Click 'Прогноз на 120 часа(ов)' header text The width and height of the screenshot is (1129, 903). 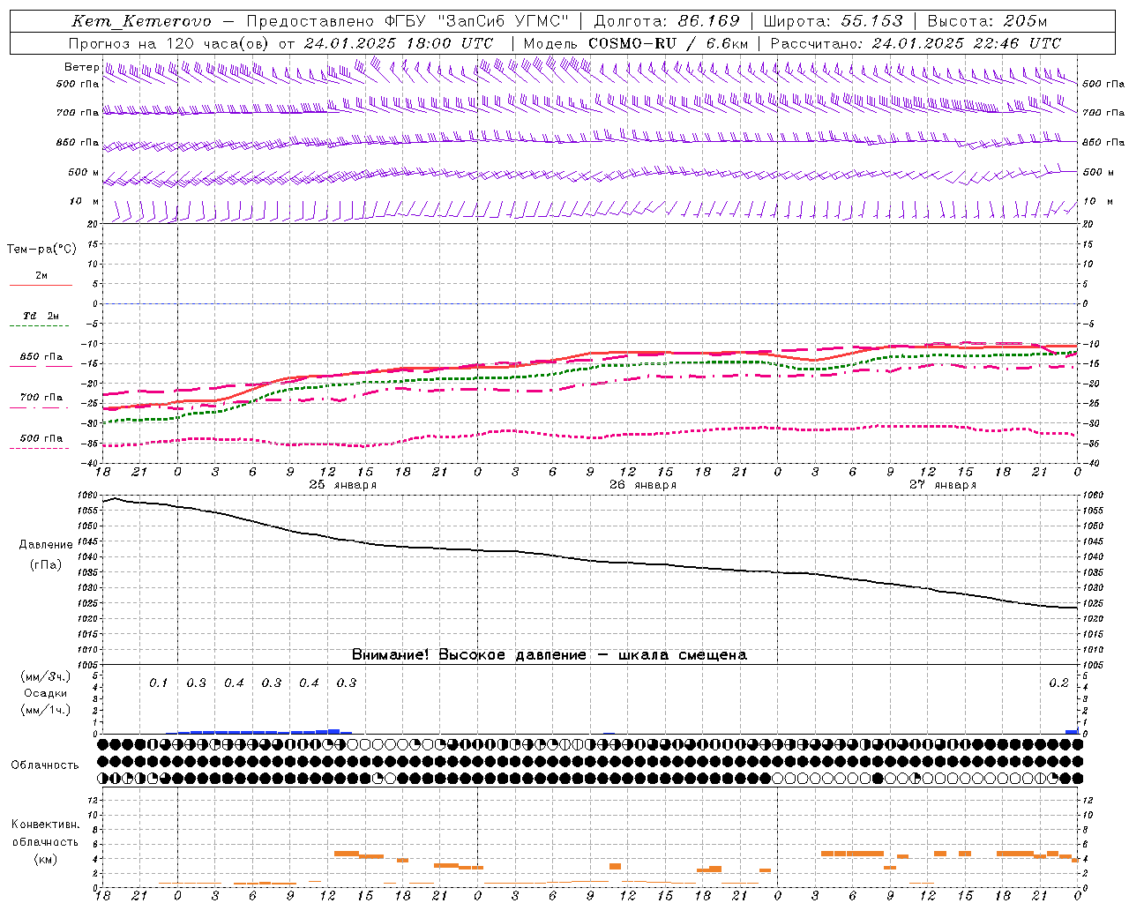[x=169, y=43]
